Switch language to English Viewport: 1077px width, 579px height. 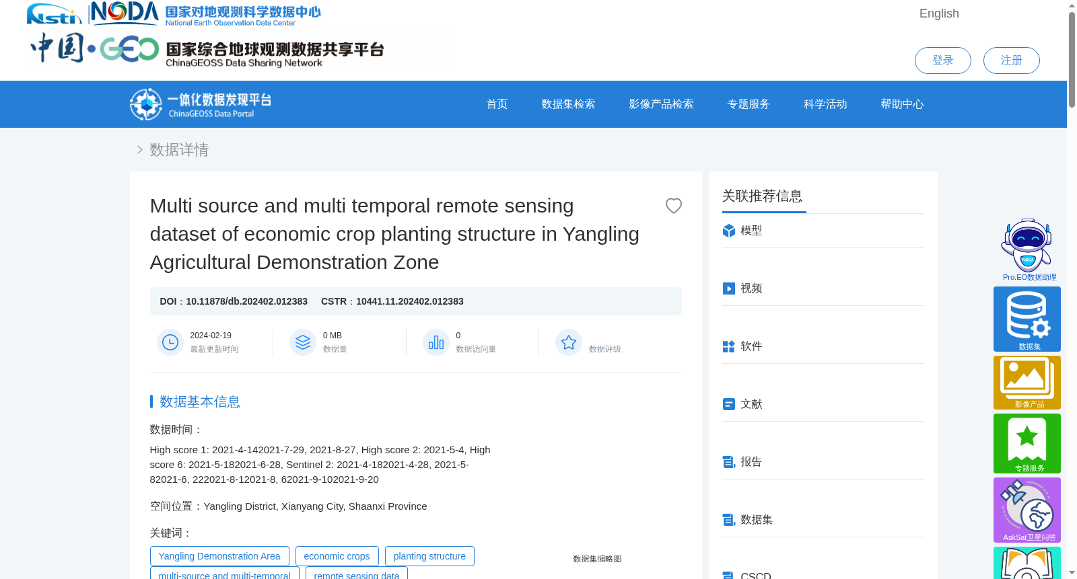click(x=939, y=13)
